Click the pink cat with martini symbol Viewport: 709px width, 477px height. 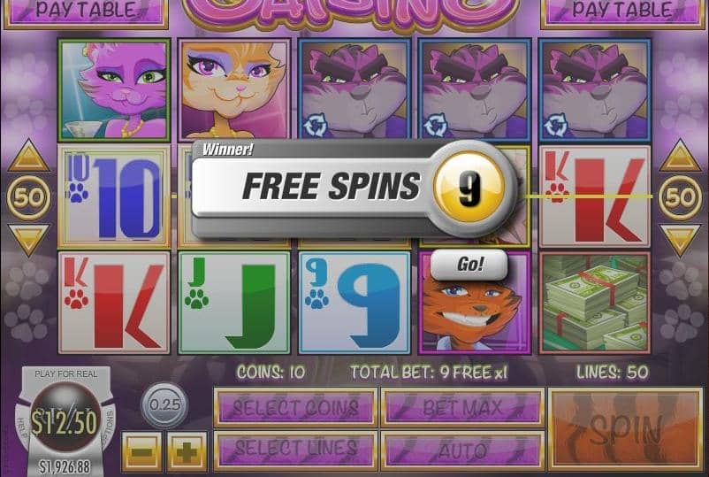114,90
